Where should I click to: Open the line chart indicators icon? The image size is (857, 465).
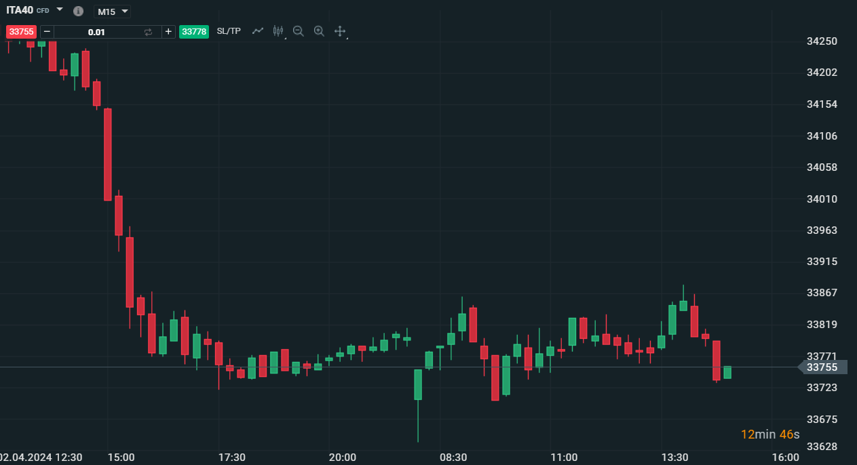pyautogui.click(x=258, y=31)
